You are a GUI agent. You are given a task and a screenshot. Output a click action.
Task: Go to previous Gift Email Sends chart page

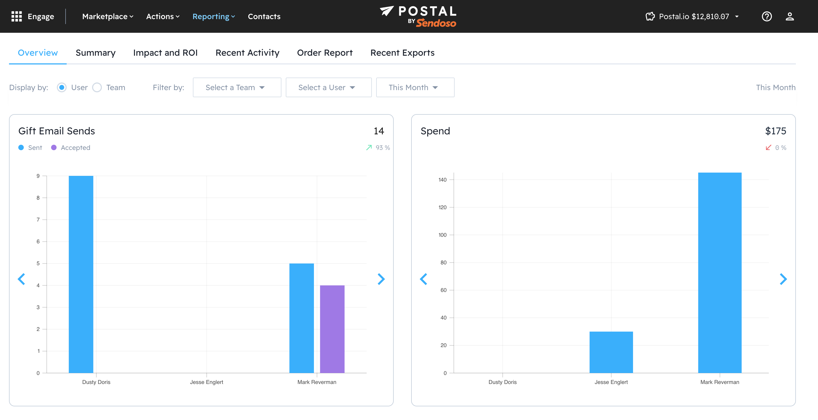[x=21, y=279]
